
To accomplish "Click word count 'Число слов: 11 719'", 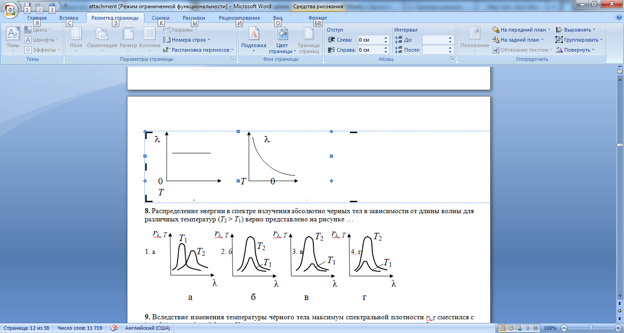I will tap(81, 328).
